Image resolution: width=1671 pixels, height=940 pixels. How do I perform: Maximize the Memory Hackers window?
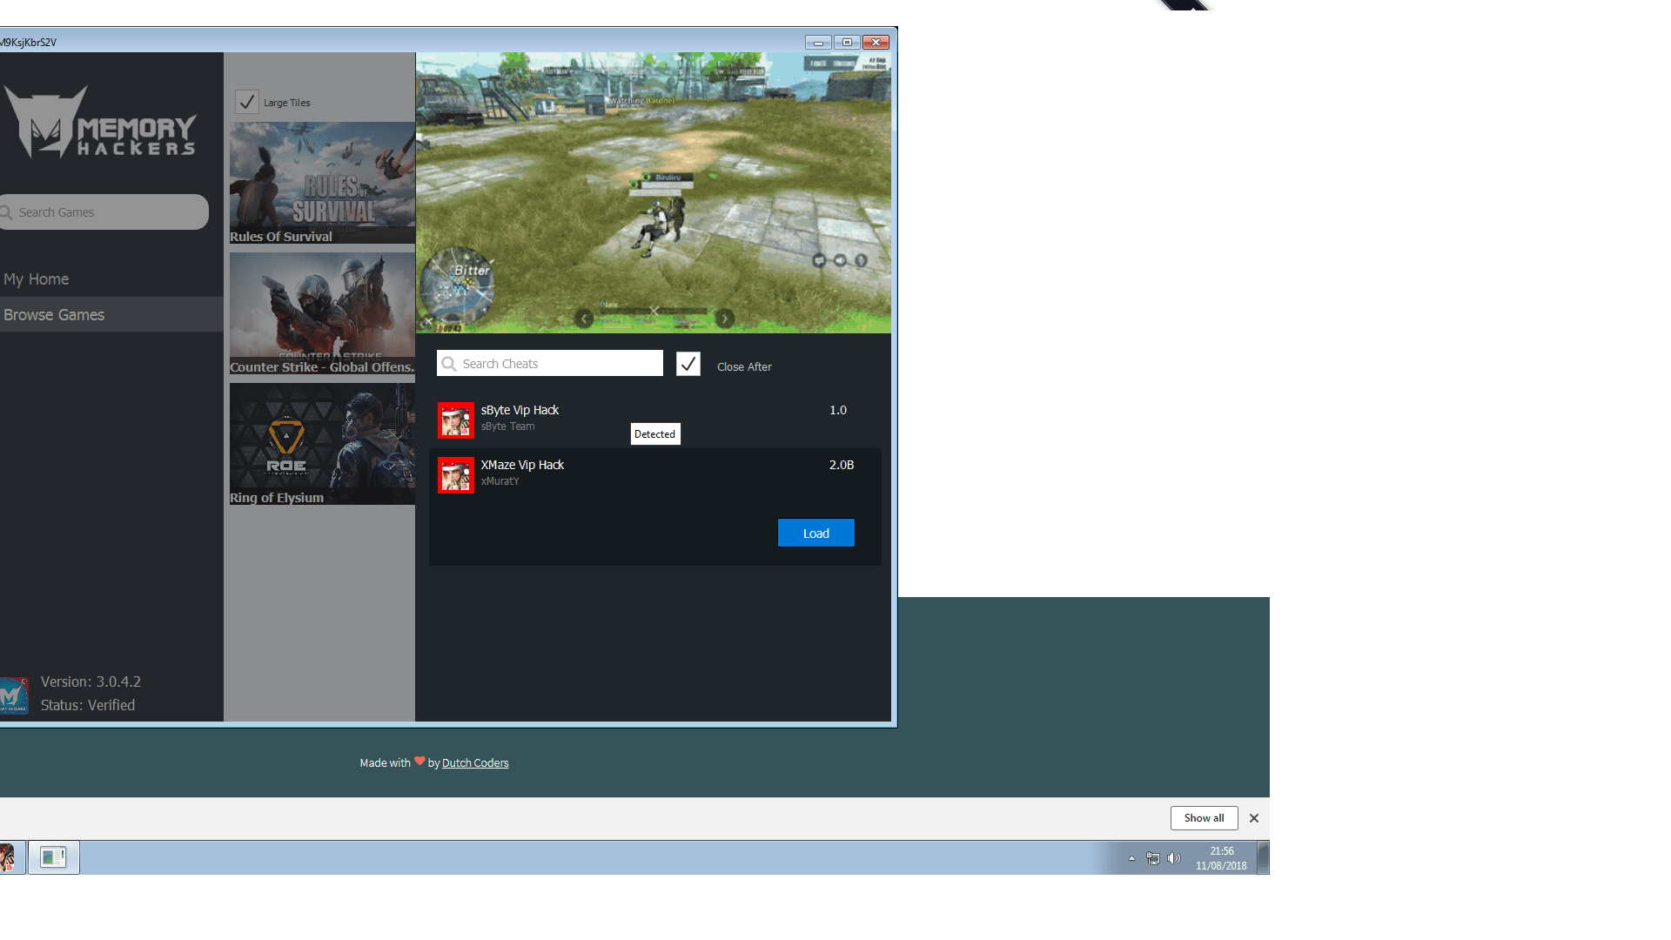coord(847,43)
